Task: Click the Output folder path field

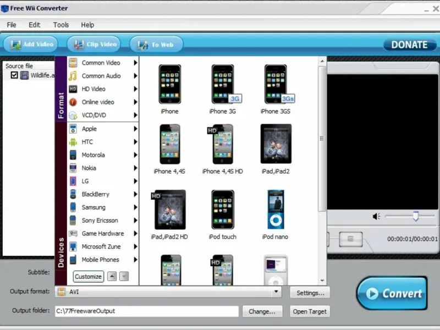Action: pos(147,311)
